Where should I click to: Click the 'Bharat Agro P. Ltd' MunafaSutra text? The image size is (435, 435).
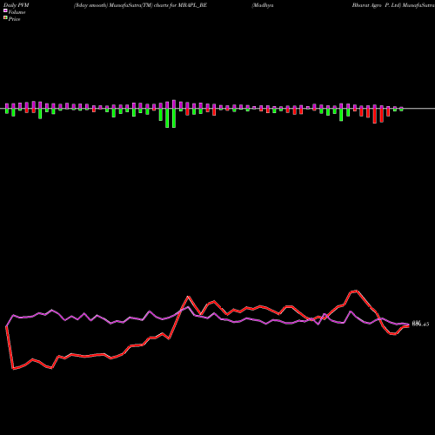coord(393,5)
